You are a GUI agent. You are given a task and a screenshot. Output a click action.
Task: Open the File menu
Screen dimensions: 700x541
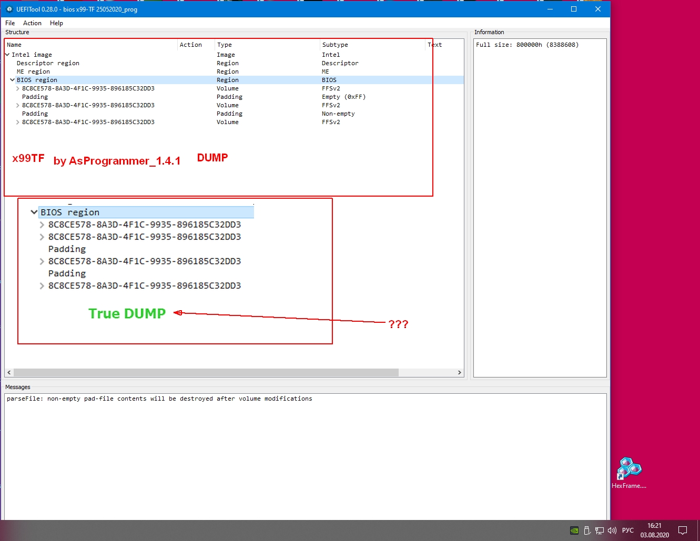(10, 23)
